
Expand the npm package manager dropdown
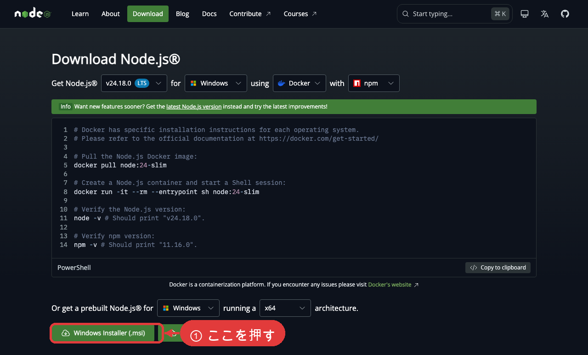[x=374, y=83]
